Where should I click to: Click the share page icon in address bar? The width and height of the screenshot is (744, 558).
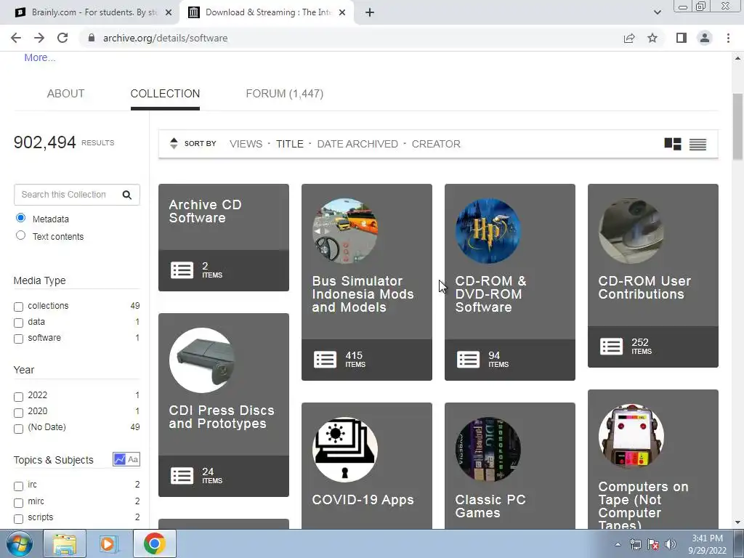click(x=629, y=38)
